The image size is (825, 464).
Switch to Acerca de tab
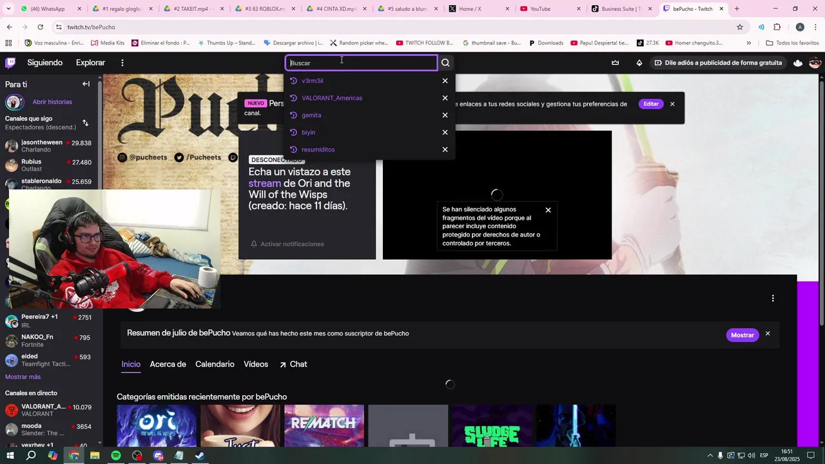coord(168,364)
